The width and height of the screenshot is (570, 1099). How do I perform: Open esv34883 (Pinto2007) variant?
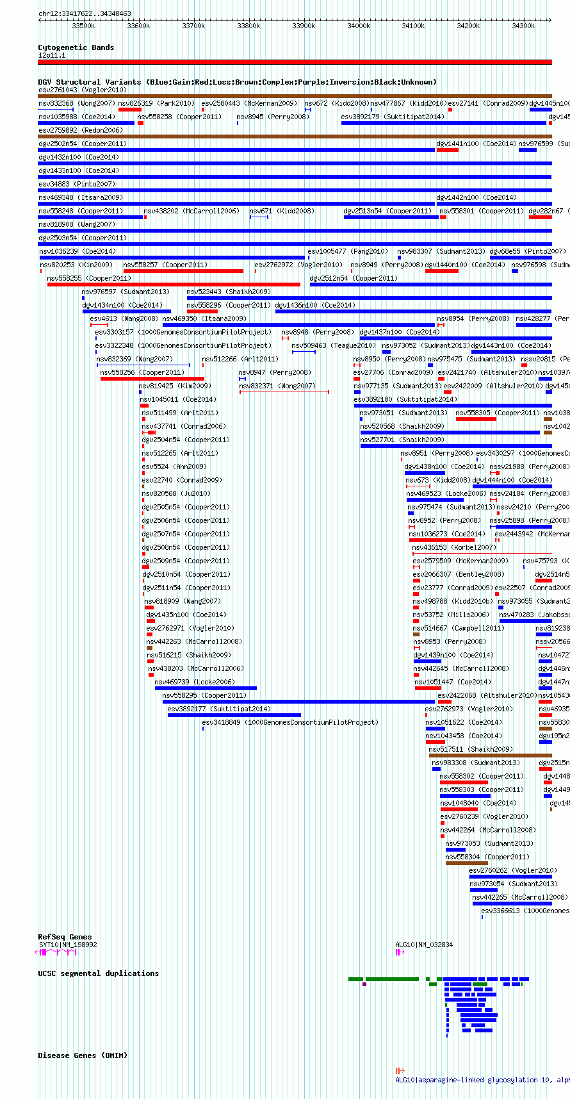click(77, 184)
